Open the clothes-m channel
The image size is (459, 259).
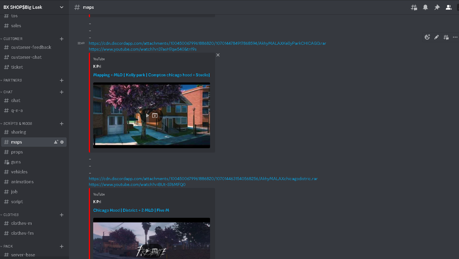point(34,223)
